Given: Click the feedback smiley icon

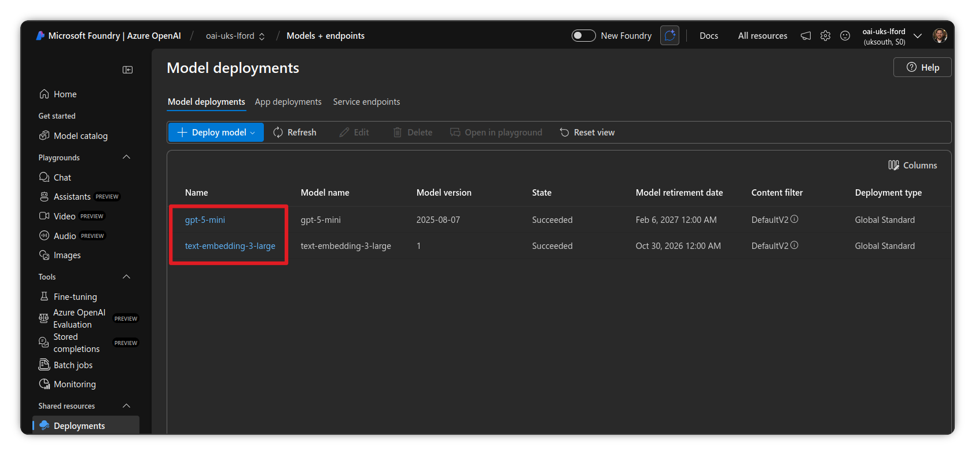Looking at the screenshot, I should point(845,36).
